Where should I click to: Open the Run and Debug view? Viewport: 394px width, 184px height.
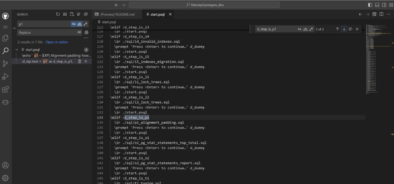pyautogui.click(x=5, y=76)
